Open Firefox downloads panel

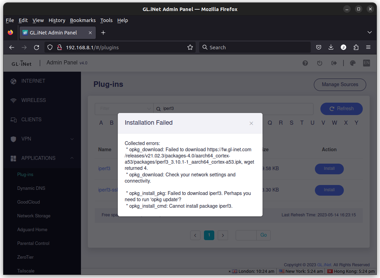331,48
